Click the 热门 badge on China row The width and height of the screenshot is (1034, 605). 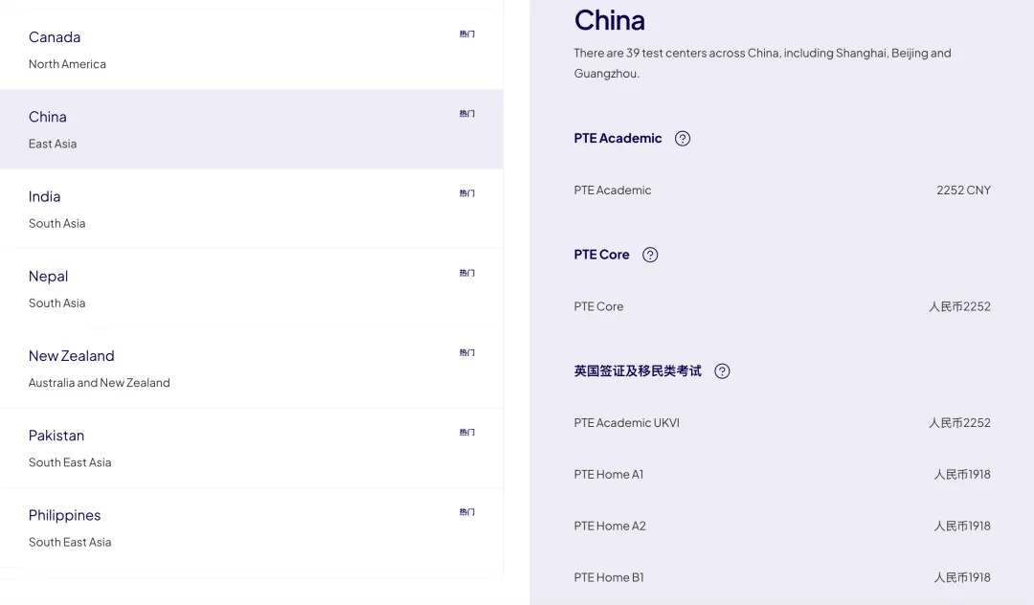(467, 113)
